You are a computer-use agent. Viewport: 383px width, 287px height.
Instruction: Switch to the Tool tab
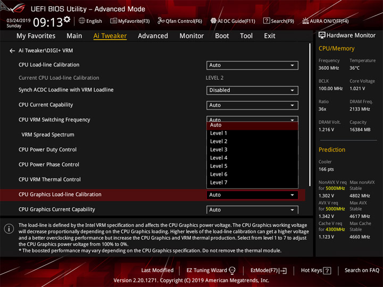click(x=246, y=36)
